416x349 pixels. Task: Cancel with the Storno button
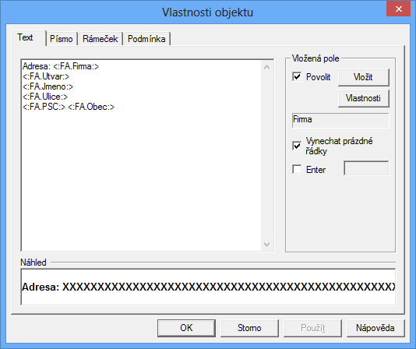249,328
